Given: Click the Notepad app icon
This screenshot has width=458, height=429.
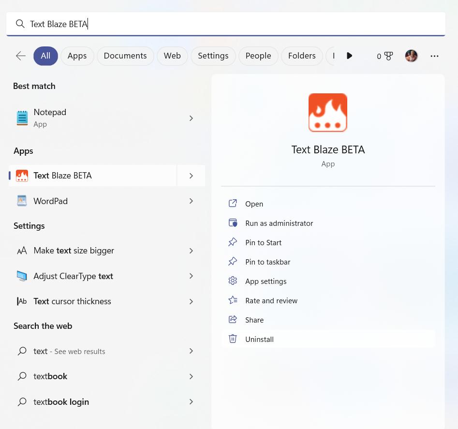Looking at the screenshot, I should tap(22, 118).
